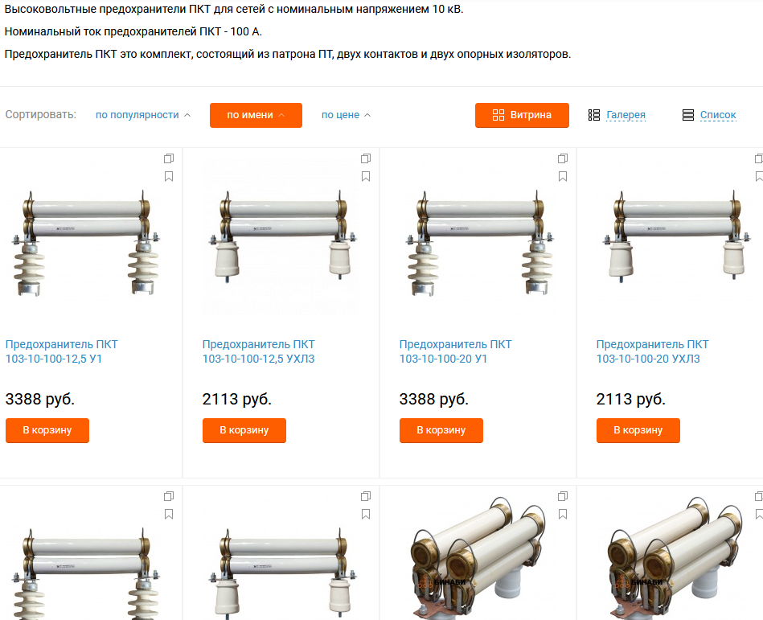Click compare icon on 103-10-100-12,5 УХЛ3 card

coord(366,158)
